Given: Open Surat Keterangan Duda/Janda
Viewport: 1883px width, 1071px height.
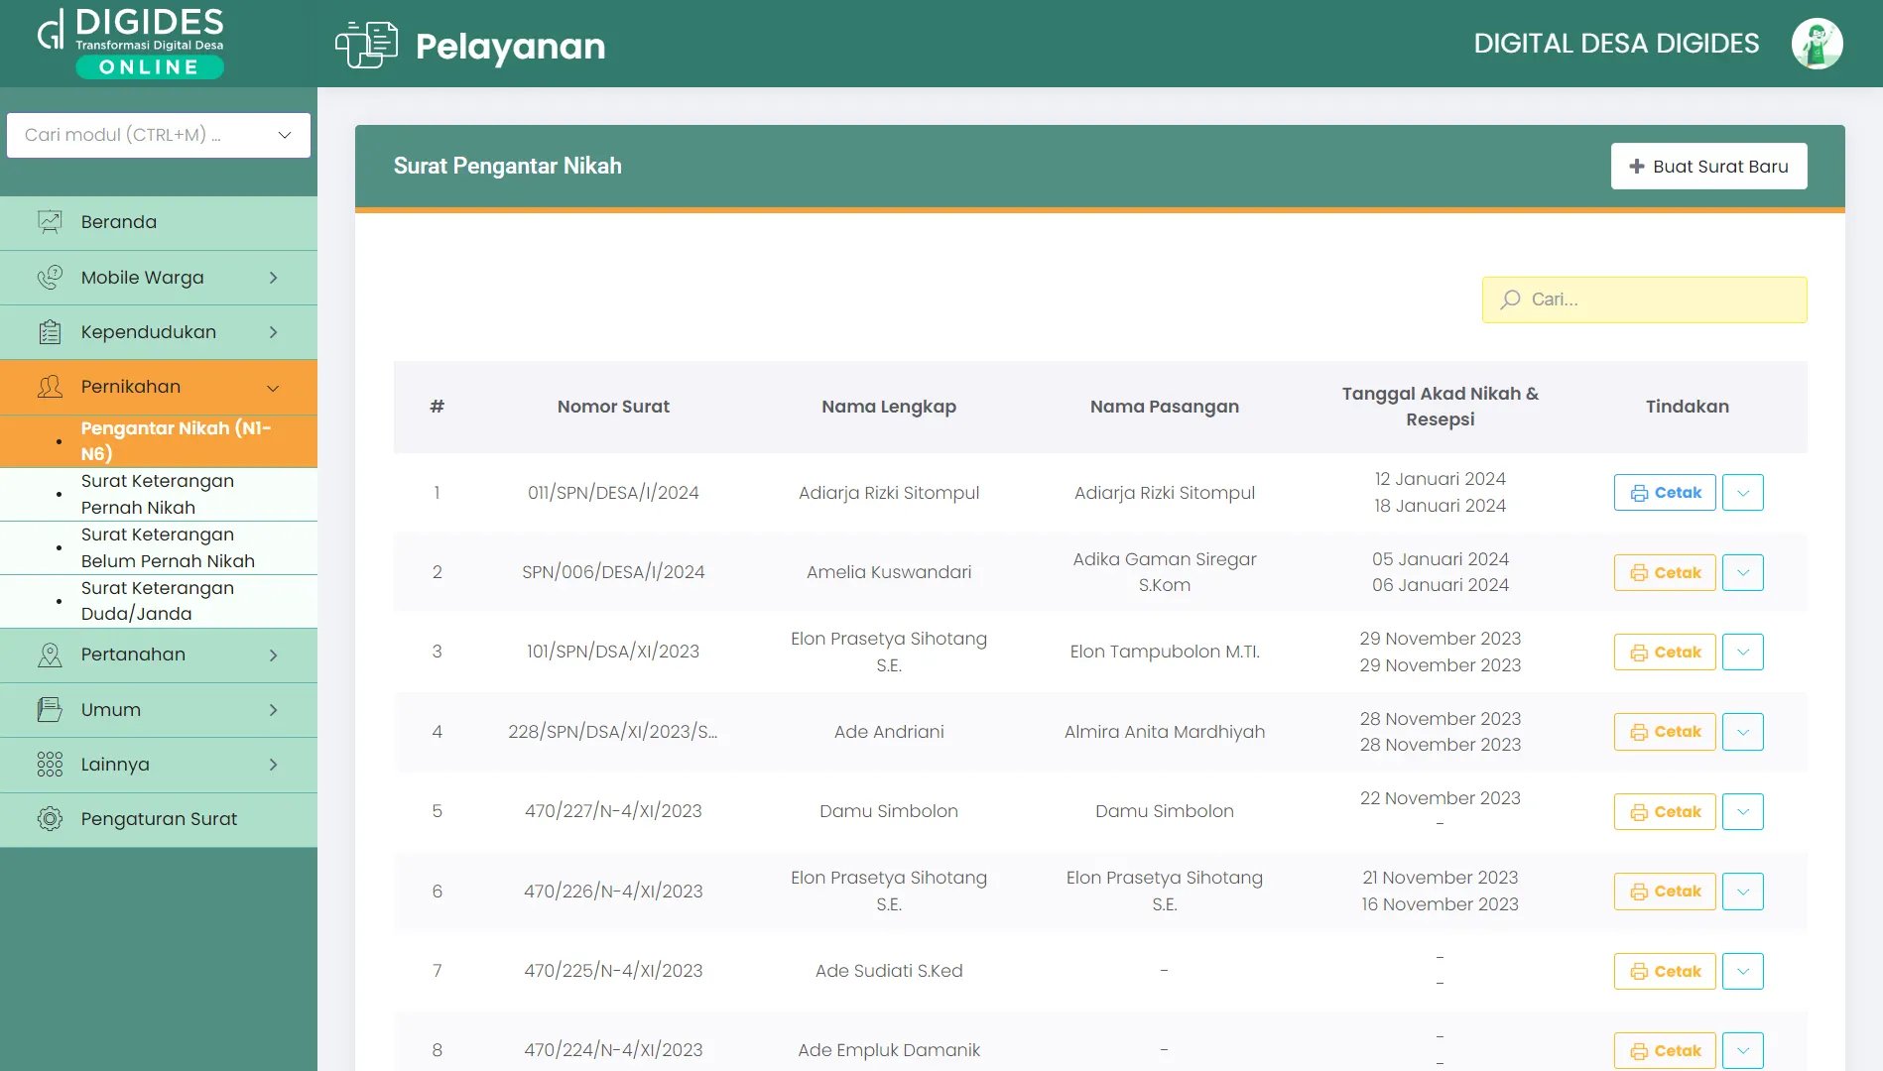Looking at the screenshot, I should [159, 601].
